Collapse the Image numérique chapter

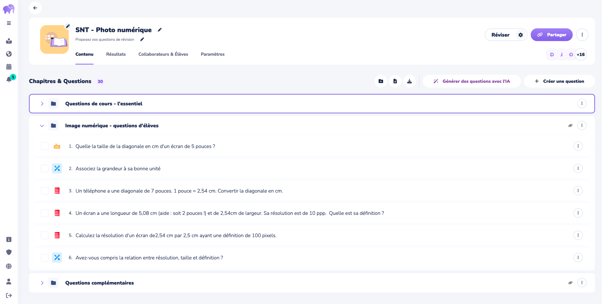(42, 126)
